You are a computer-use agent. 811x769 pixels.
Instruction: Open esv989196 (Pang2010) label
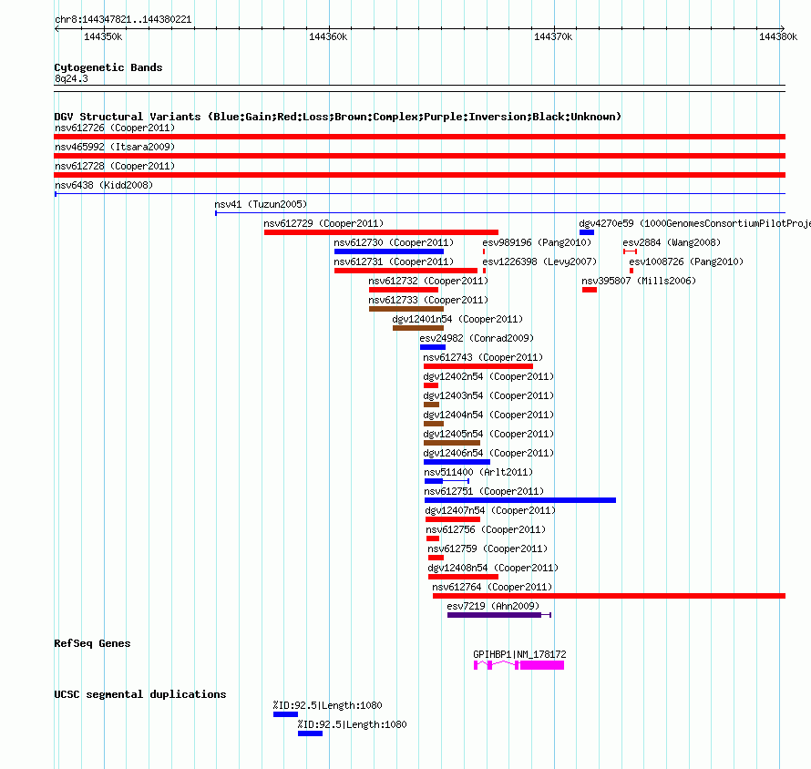coord(537,242)
